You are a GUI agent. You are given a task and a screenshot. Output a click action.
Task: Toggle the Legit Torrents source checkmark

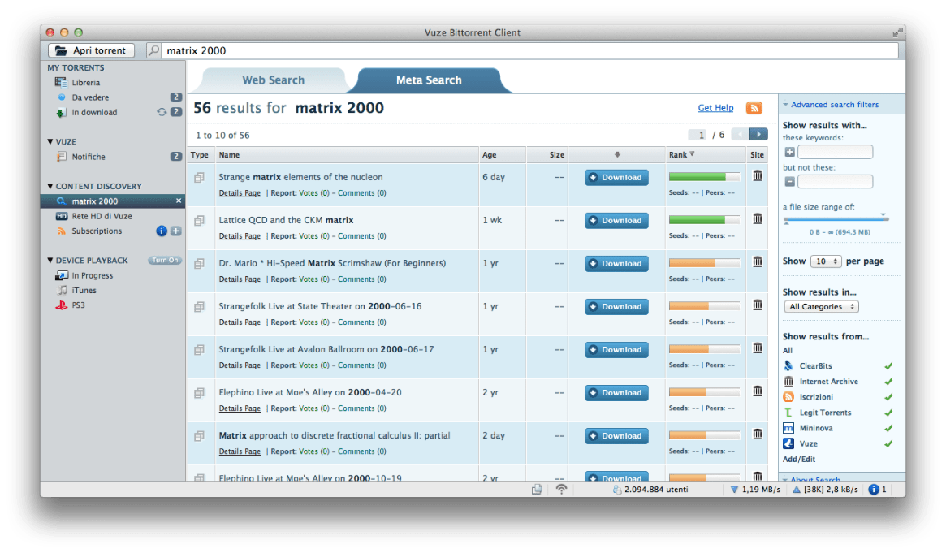coord(888,413)
